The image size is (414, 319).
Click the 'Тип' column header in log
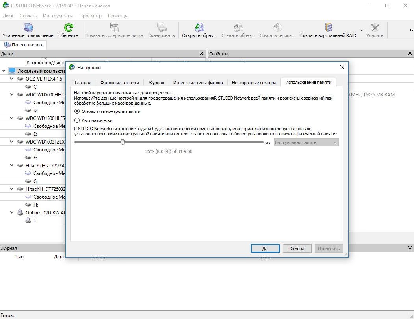point(20,256)
